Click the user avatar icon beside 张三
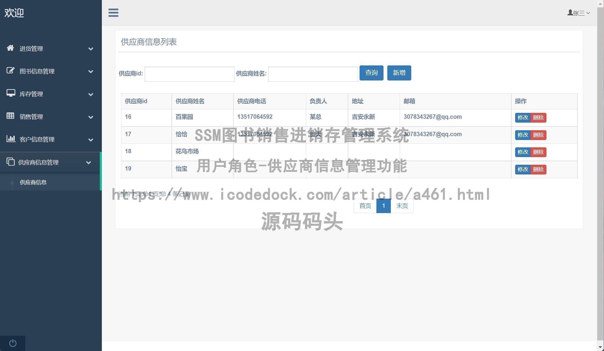This screenshot has height=351, width=604. [570, 12]
